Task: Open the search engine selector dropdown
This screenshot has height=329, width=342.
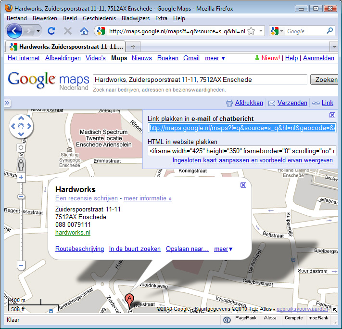Action: tap(282, 31)
